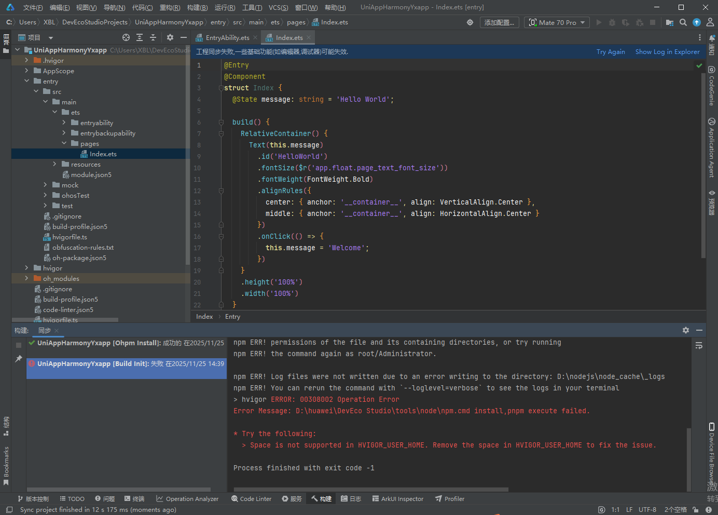Viewport: 718px width, 515px height.
Task: Click the Debug bug icon
Action: pos(612,22)
